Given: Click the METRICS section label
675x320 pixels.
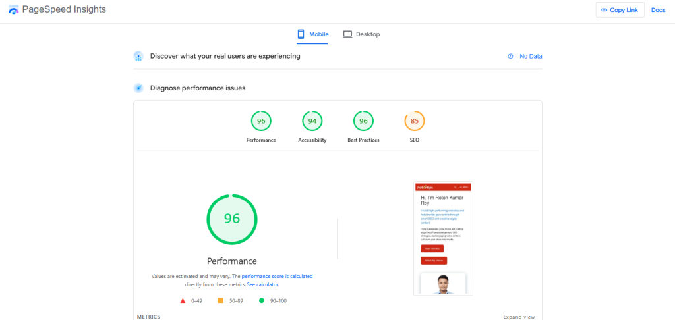Looking at the screenshot, I should [x=148, y=317].
